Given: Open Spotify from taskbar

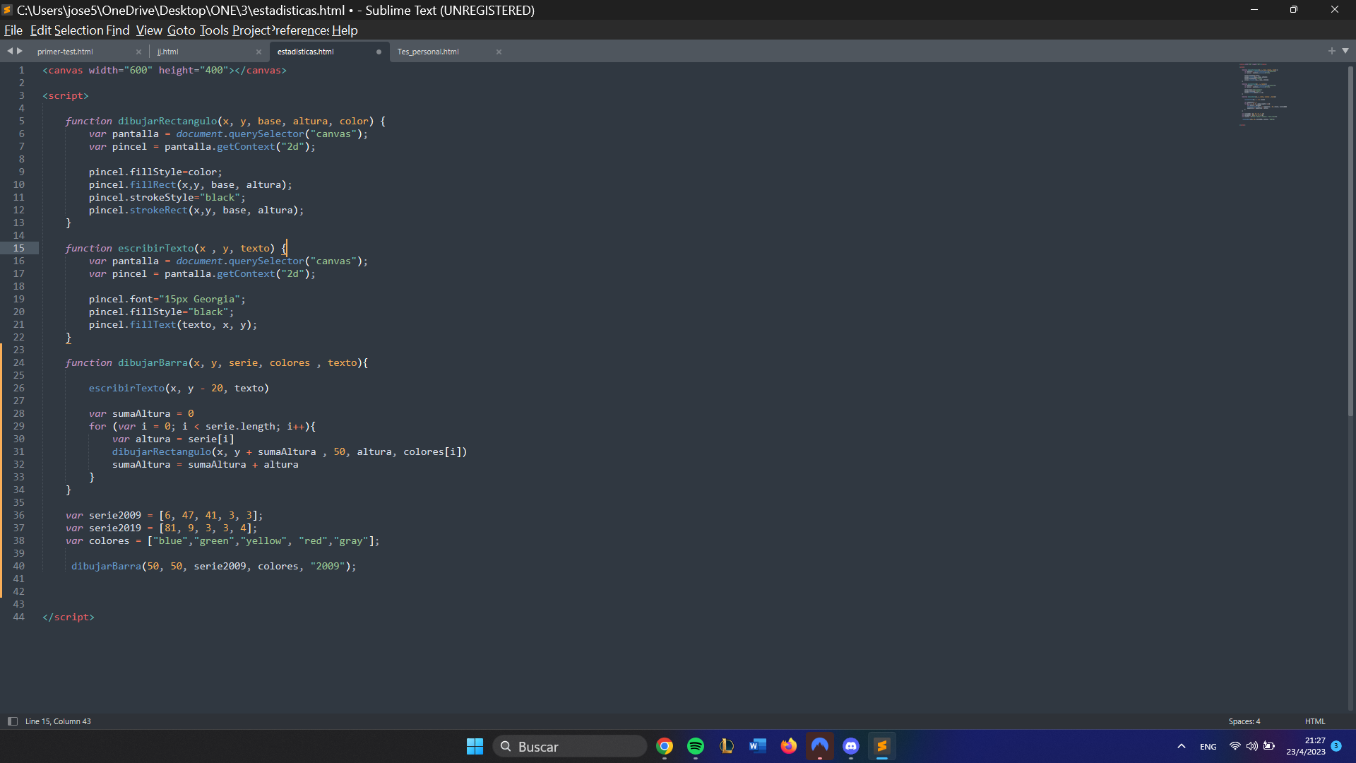Looking at the screenshot, I should tap(695, 746).
